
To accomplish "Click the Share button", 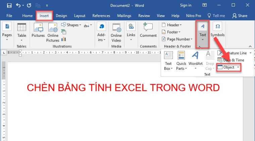I will click(240, 16).
